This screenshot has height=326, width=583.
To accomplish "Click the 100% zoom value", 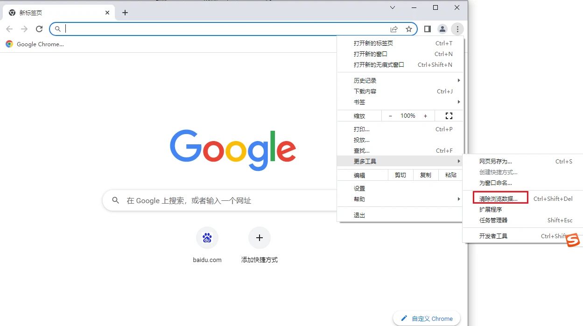I will [407, 116].
